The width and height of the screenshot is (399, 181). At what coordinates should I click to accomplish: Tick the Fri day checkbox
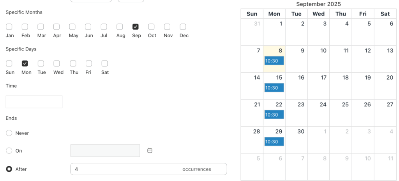pos(88,63)
